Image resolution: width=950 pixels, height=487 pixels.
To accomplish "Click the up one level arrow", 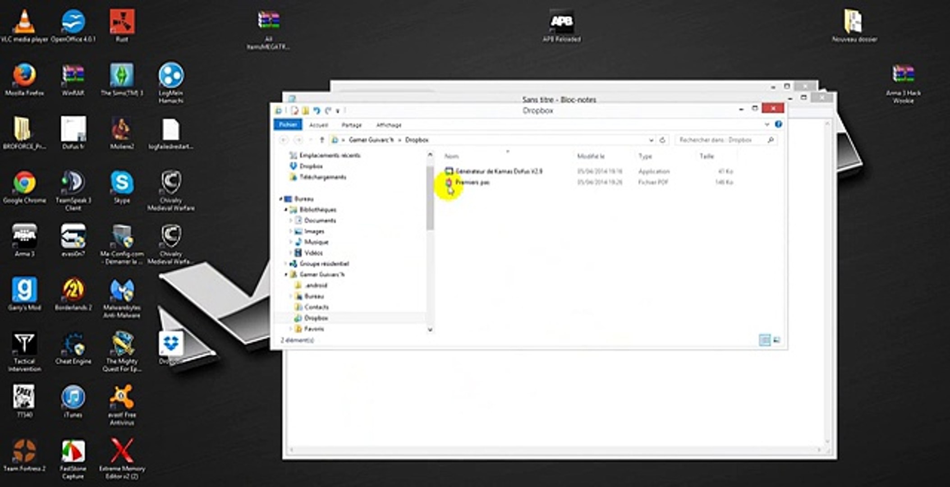I will 322,140.
